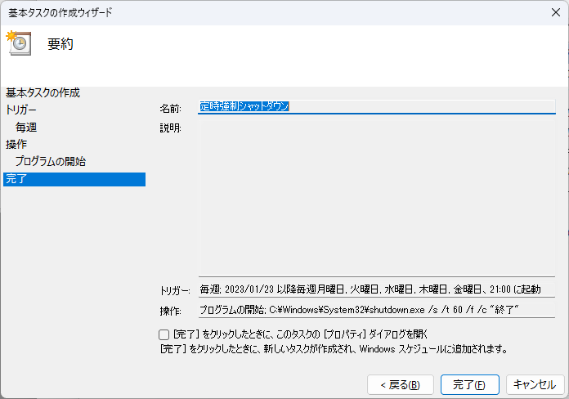
Task: Close the wizard with the X button
Action: coord(556,12)
